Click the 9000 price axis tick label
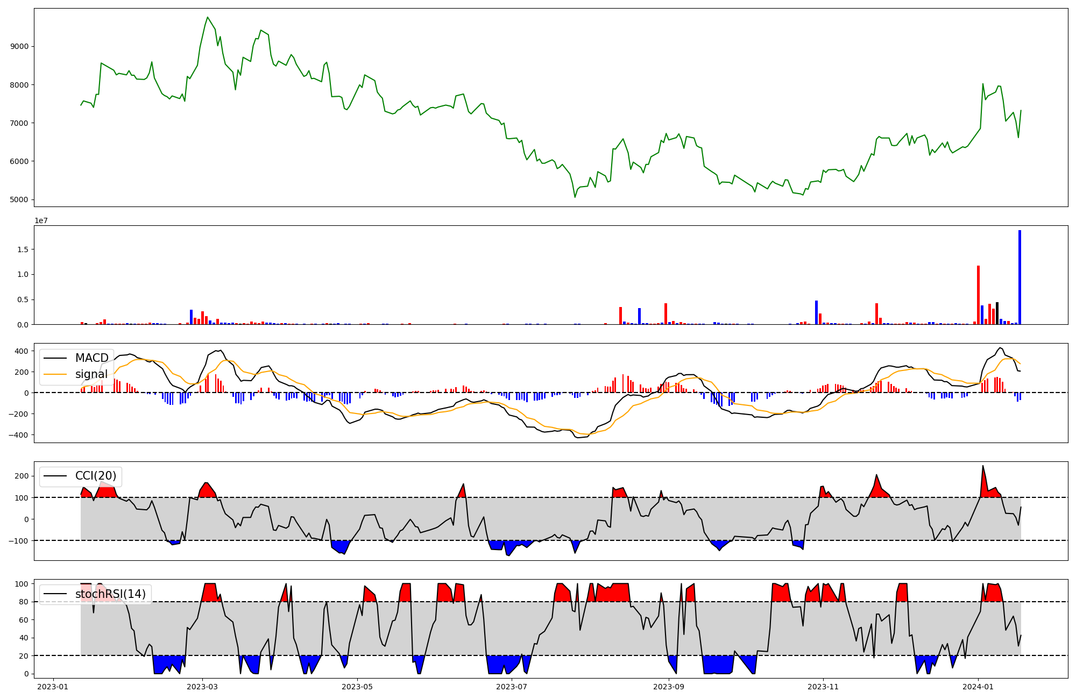This screenshot has width=1076, height=699. tap(20, 47)
